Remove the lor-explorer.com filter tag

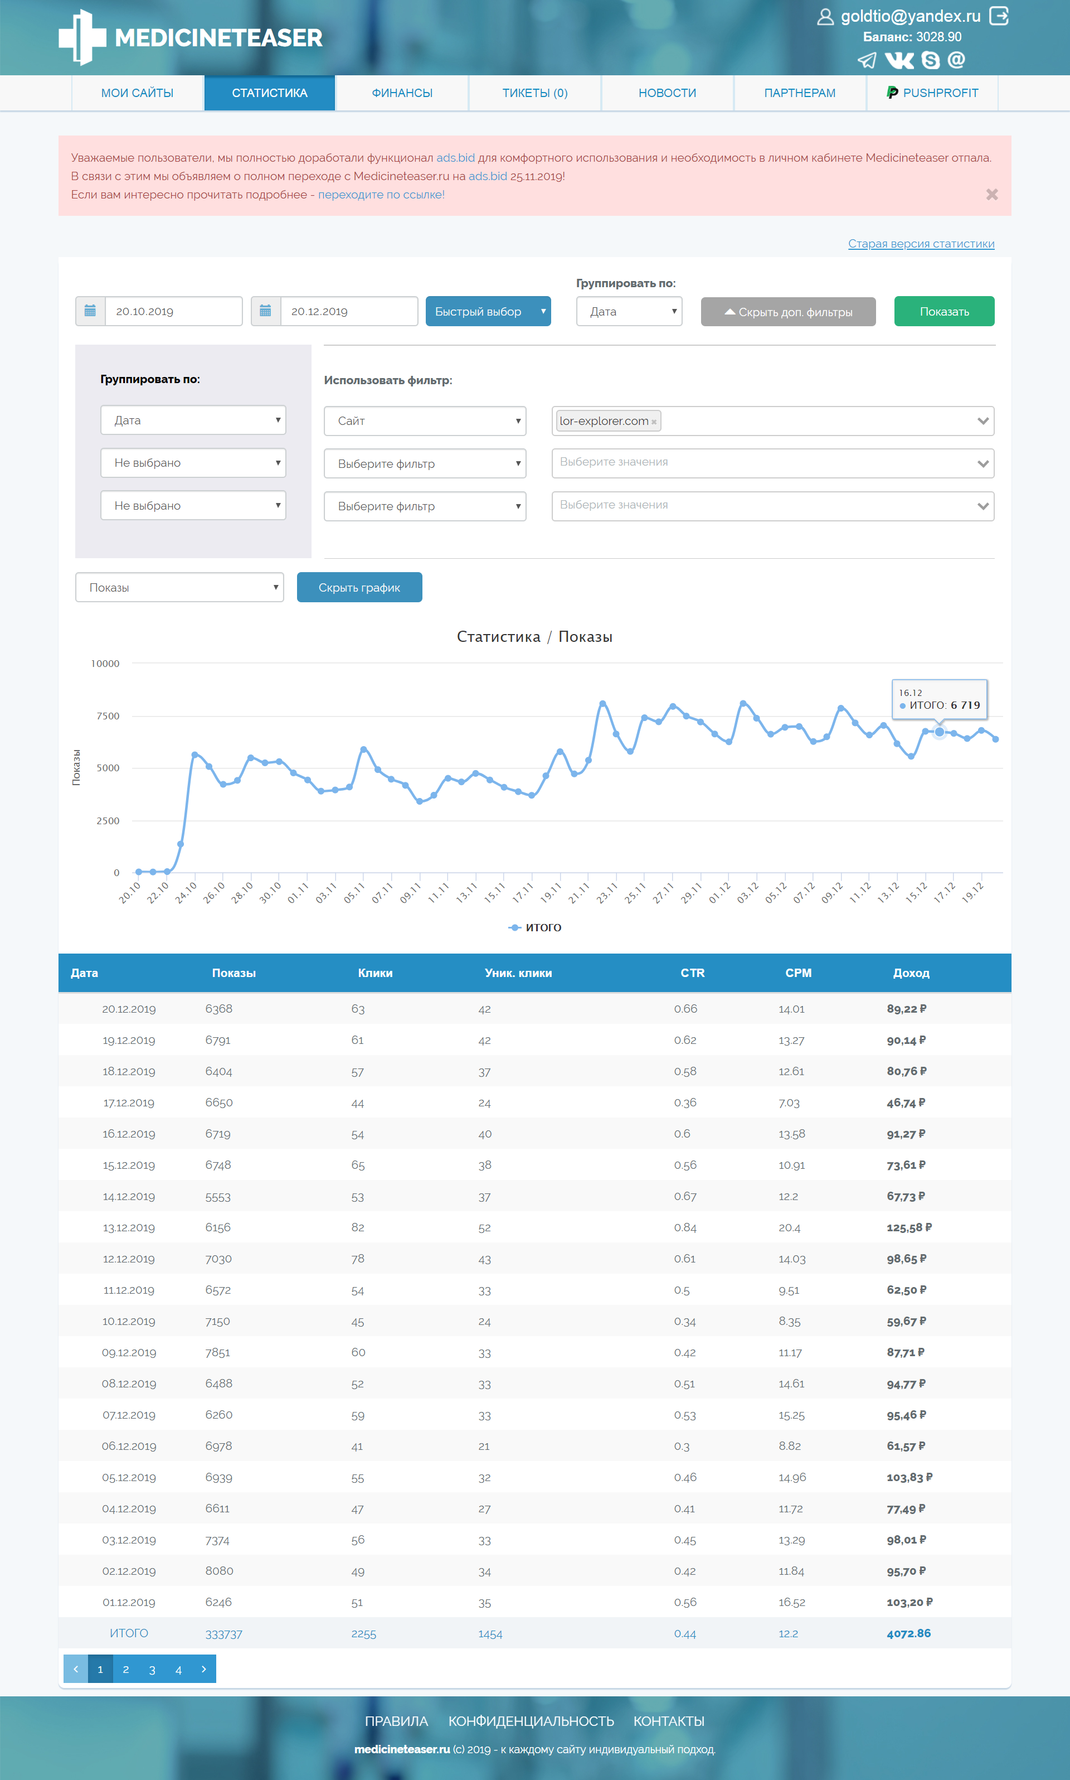(x=654, y=422)
